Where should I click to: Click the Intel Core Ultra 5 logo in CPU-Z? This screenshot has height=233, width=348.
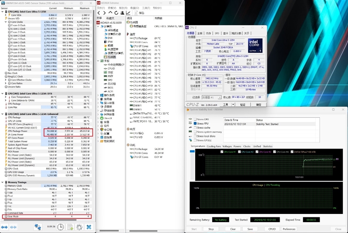tap(255, 46)
